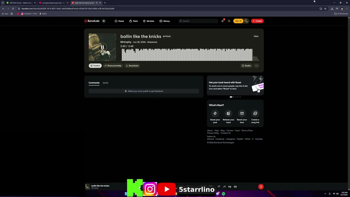Image resolution: width=350 pixels, height=197 pixels.
Task: Open the tab search dropdown
Action: pos(2,3)
